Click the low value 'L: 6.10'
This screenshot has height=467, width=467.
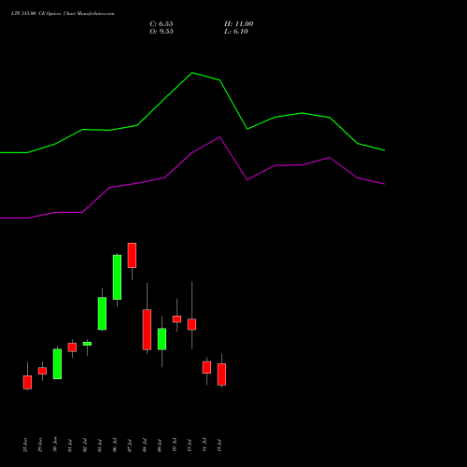pyautogui.click(x=236, y=32)
